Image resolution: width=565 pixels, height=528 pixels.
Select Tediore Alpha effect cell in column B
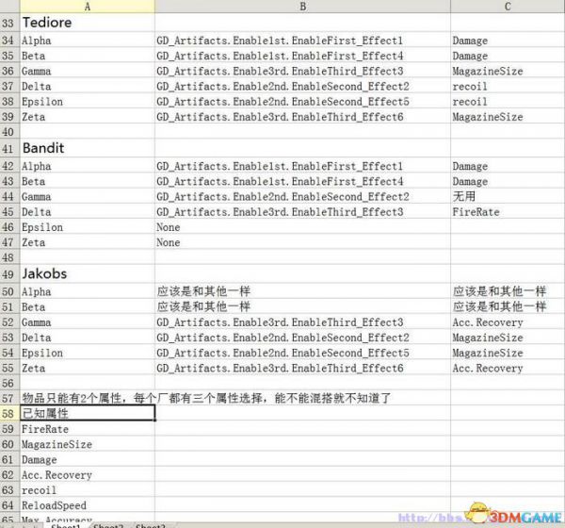[302, 41]
